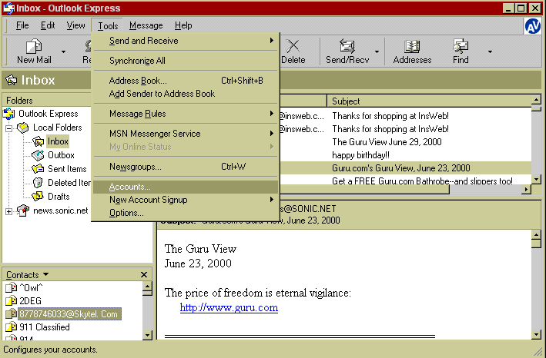Click the Find toolbar icon
This screenshot has width=546, height=358.
click(x=461, y=46)
